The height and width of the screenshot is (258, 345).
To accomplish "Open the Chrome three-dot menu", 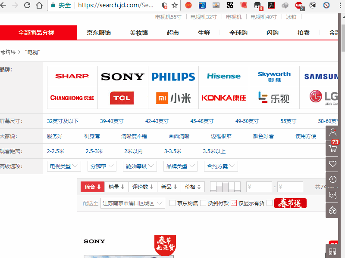I will point(340,5).
